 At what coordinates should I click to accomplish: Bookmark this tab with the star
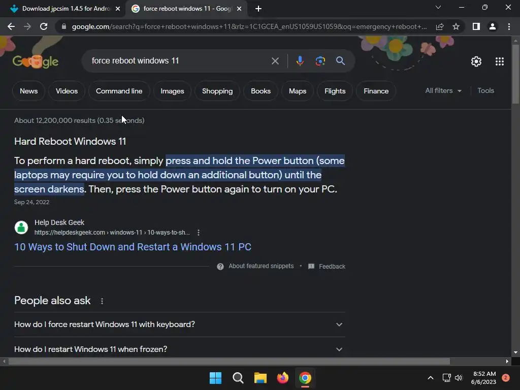pos(456,26)
